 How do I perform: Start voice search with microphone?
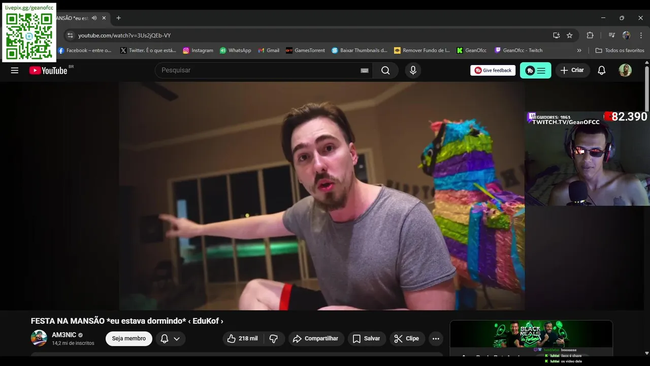413,70
